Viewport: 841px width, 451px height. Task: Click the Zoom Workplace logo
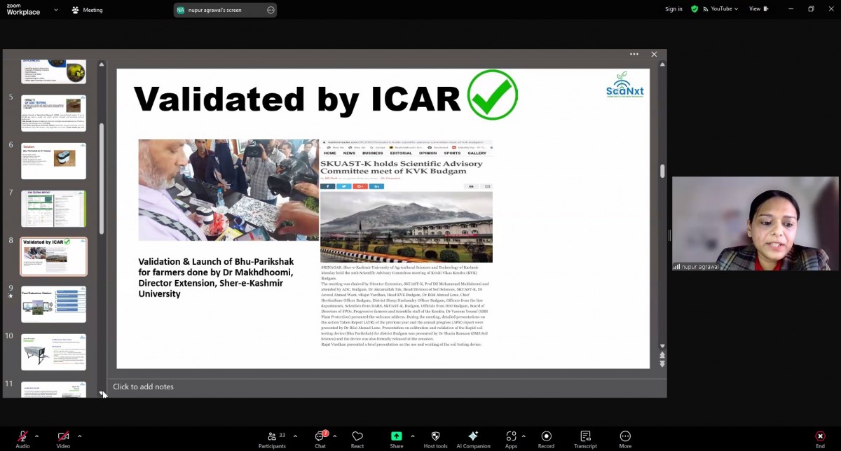click(23, 9)
